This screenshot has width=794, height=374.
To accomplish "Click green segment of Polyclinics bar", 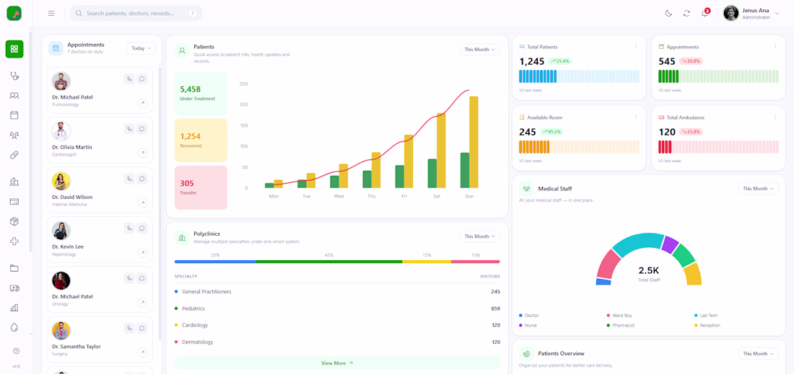I will (329, 262).
